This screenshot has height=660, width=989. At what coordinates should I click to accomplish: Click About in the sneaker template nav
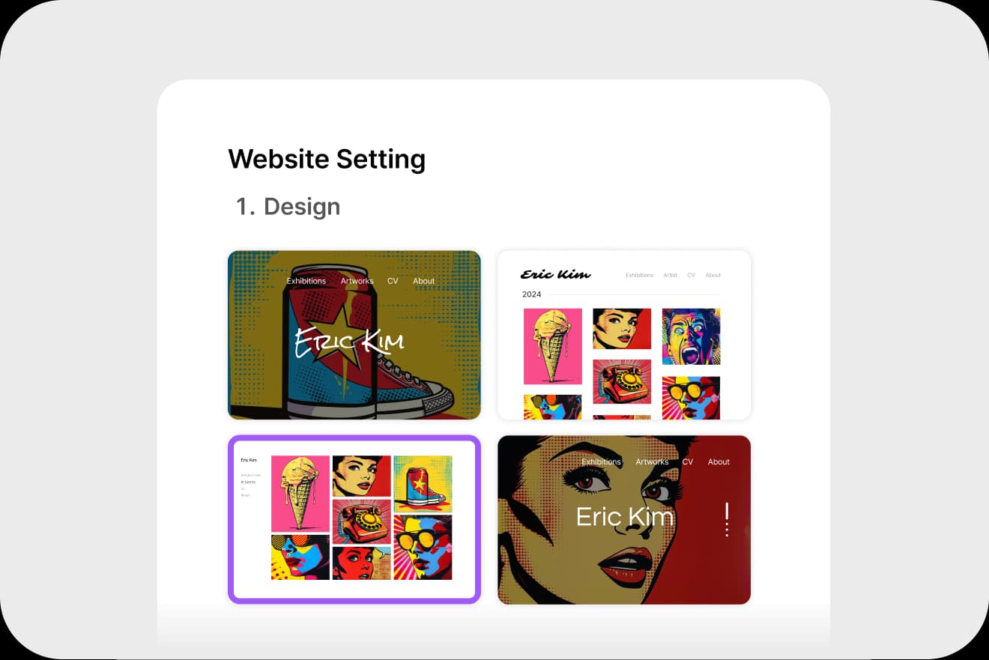coord(423,281)
